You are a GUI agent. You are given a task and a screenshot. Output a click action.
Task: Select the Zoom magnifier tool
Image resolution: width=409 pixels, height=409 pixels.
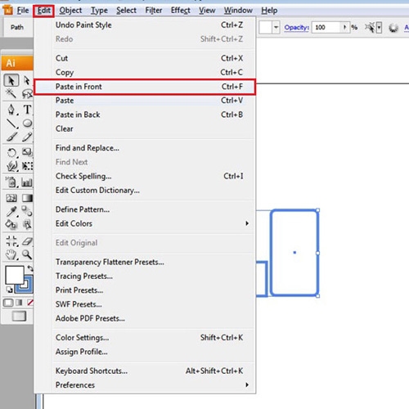point(27,254)
